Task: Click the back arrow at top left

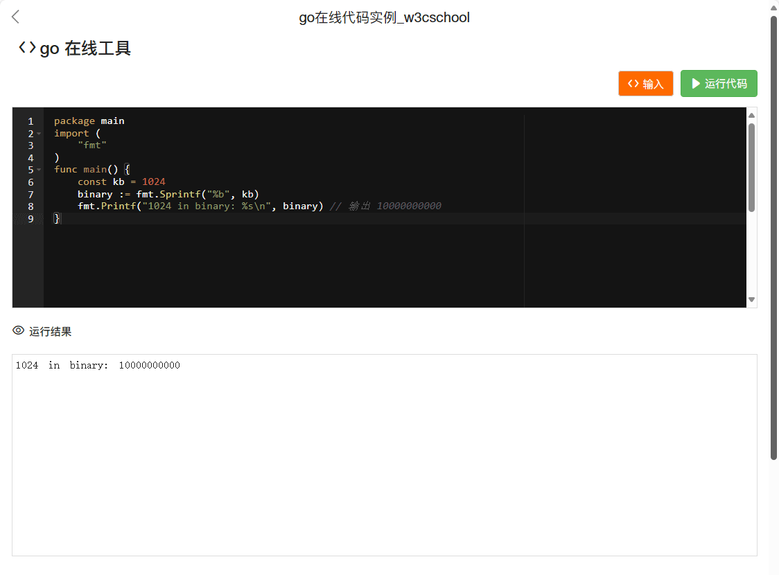Action: pyautogui.click(x=16, y=17)
